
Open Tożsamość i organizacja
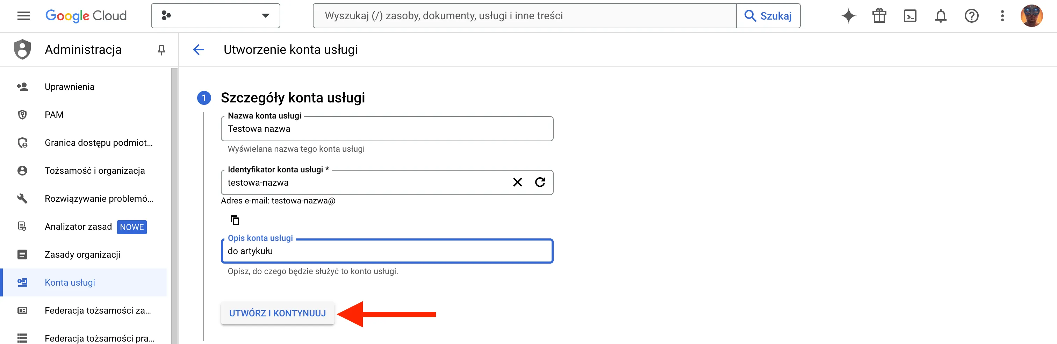84,170
